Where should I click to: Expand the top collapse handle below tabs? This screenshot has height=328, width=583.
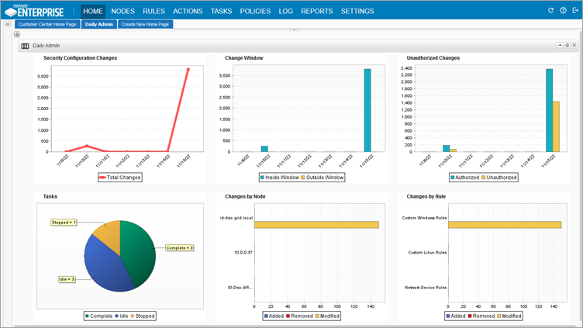point(293,29)
